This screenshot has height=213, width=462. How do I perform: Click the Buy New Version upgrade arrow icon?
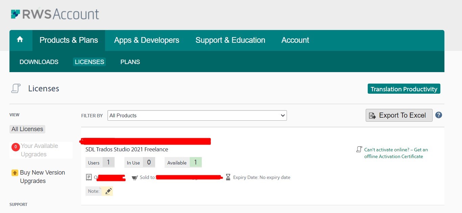15,173
